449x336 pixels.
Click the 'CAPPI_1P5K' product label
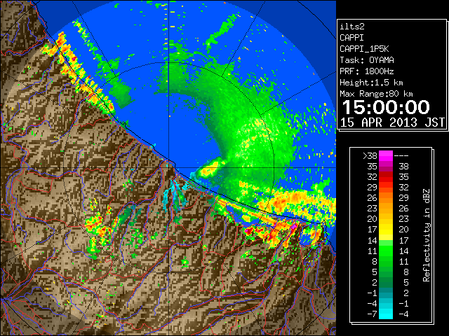364,49
